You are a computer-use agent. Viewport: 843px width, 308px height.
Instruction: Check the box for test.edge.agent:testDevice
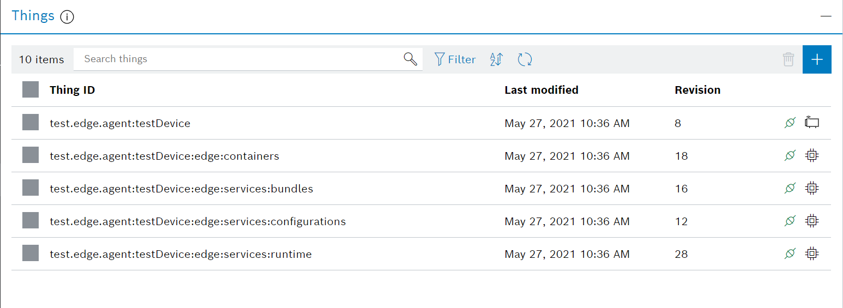click(31, 123)
